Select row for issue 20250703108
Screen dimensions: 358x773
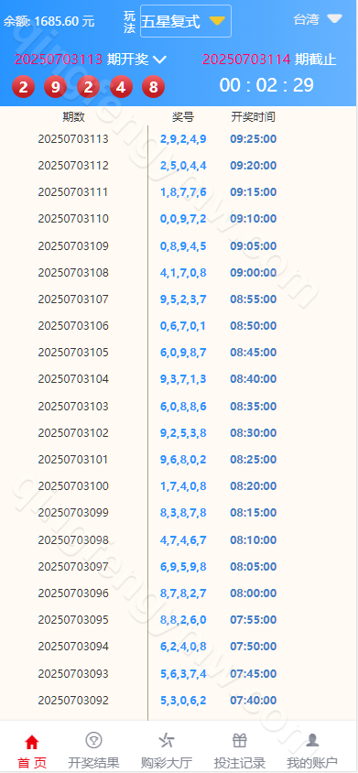(x=178, y=273)
